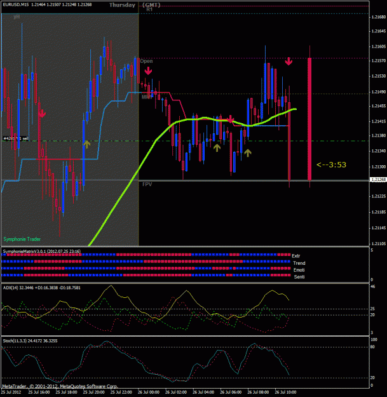Select the yH yesterday-high label
The width and height of the screenshot is (387, 397).
17,17
